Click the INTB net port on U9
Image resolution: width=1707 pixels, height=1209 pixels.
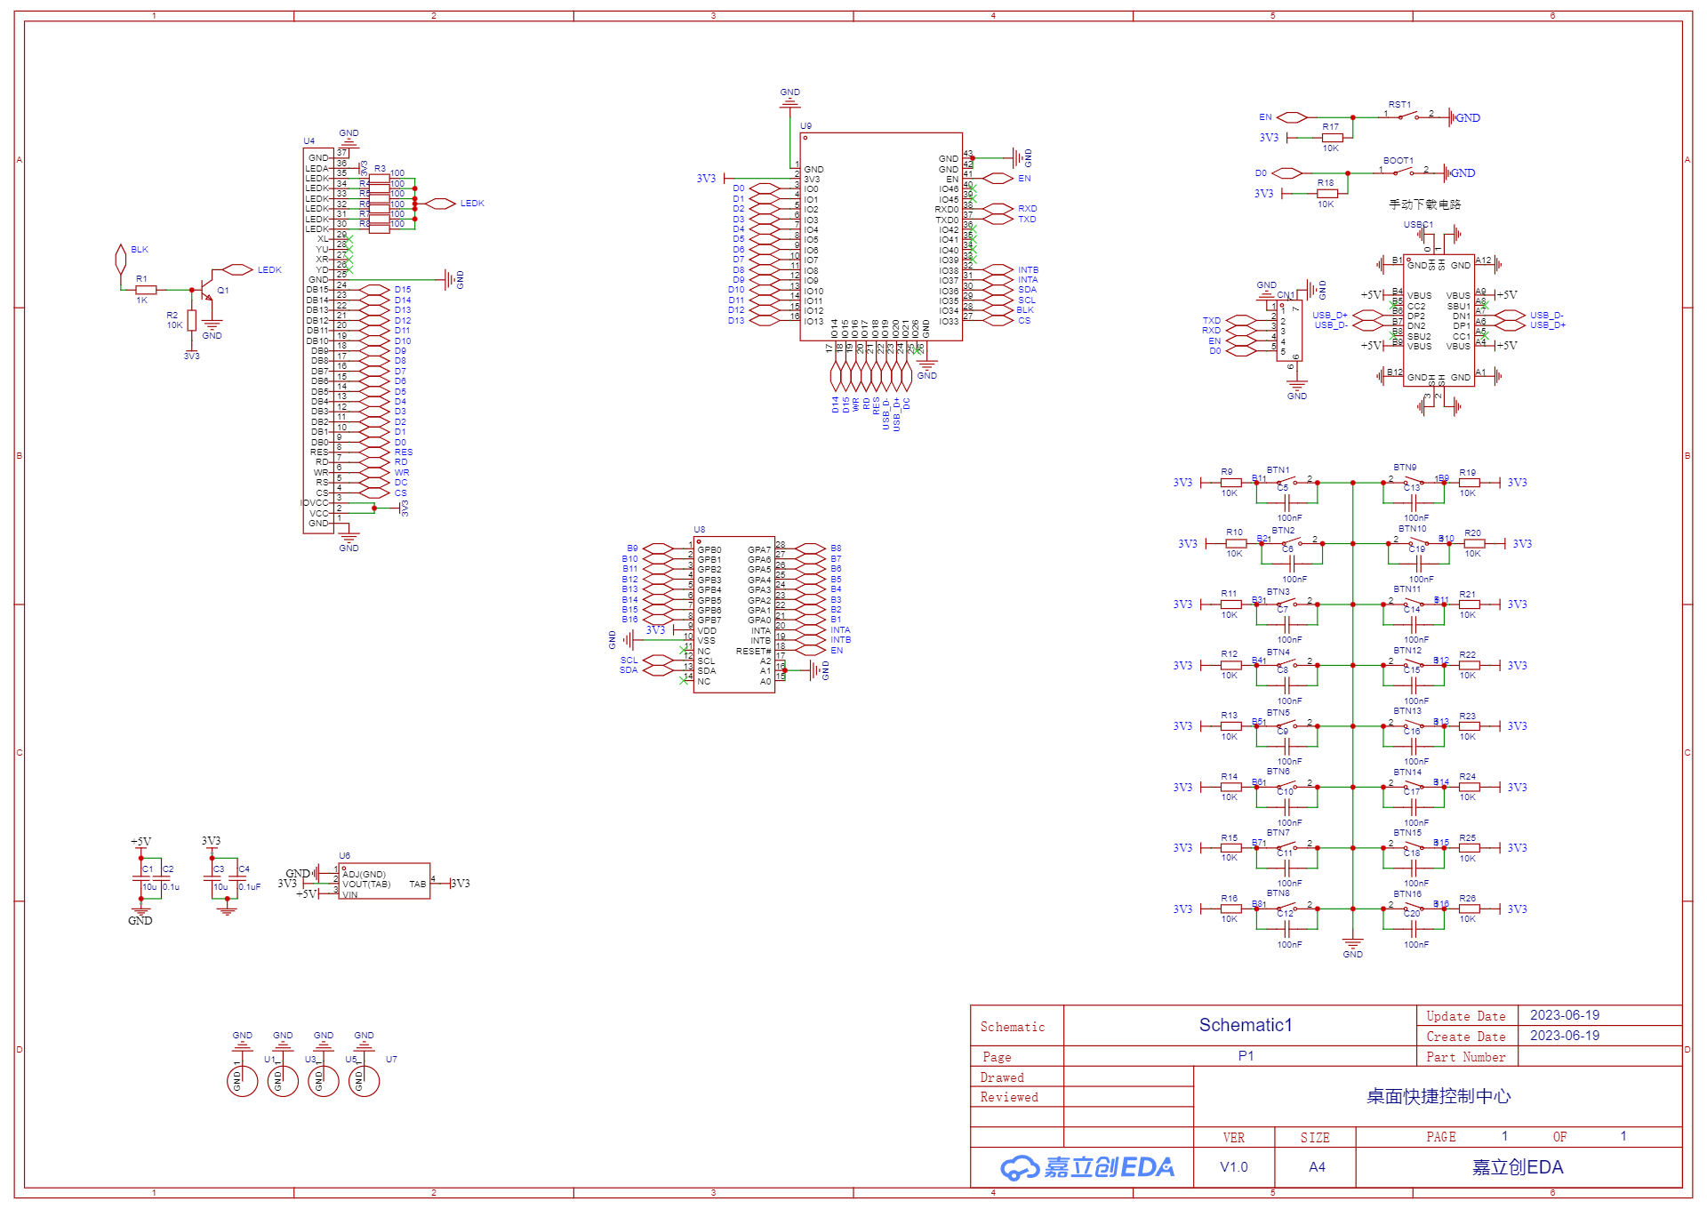(999, 269)
